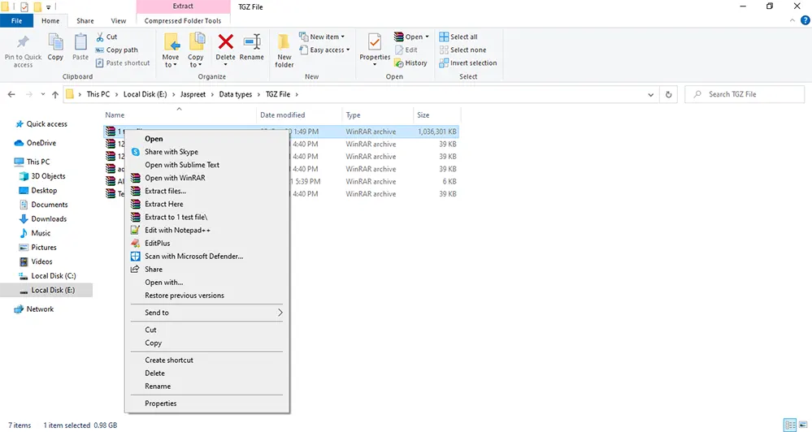The width and height of the screenshot is (812, 432).
Task: Click the Paste icon in Clipboard group
Action: coord(80,44)
